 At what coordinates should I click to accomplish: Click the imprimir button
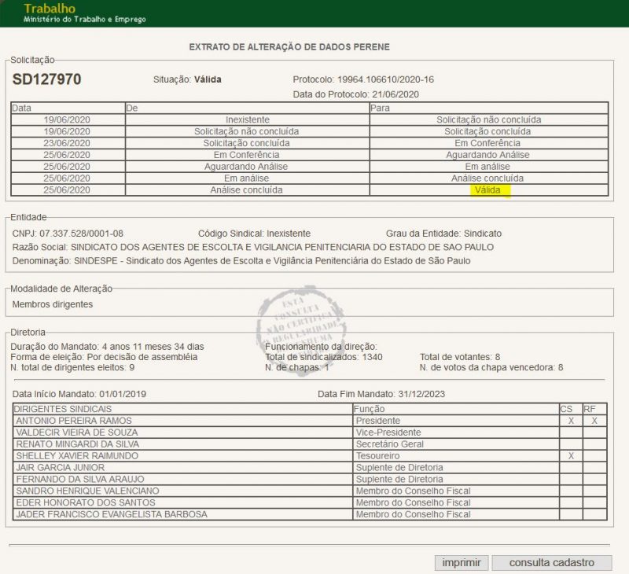(x=462, y=563)
